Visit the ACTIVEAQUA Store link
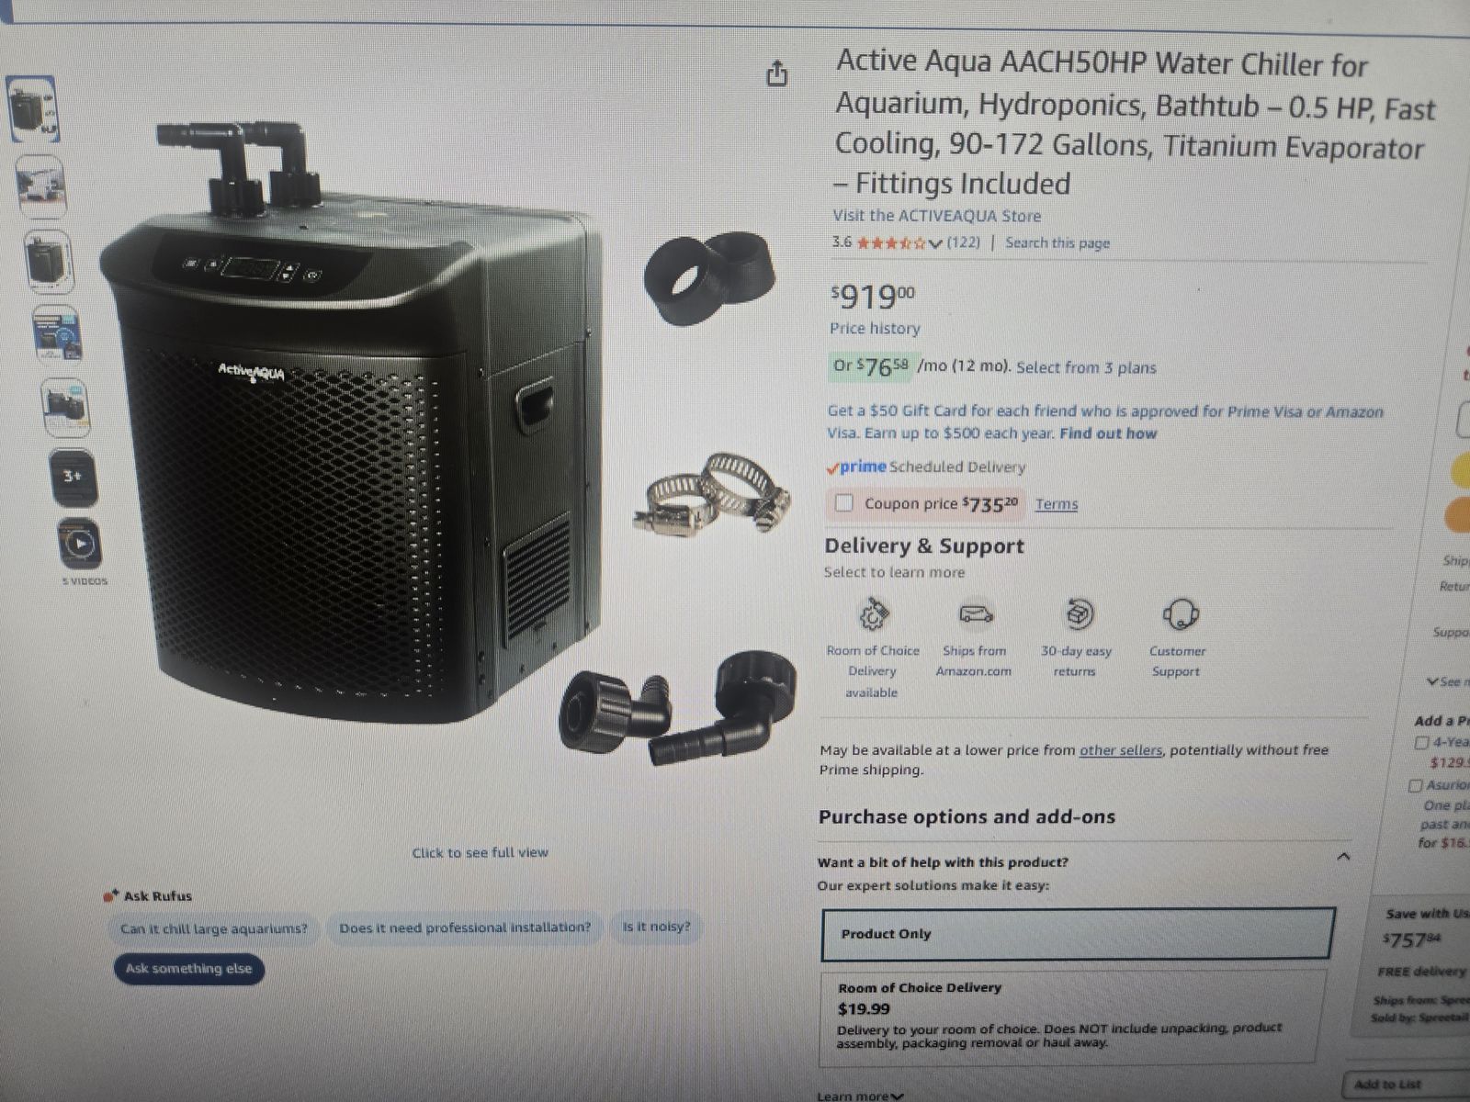The image size is (1470, 1102). point(937,216)
